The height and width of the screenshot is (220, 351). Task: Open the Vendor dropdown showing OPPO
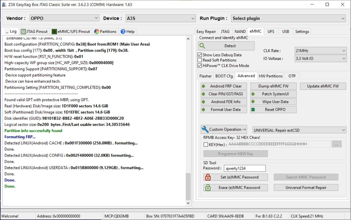[x=64, y=18]
